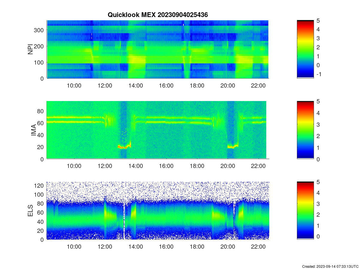Click the 10:00 tick under the NPI plot
Screen dimensions: 359x269
click(74, 85)
